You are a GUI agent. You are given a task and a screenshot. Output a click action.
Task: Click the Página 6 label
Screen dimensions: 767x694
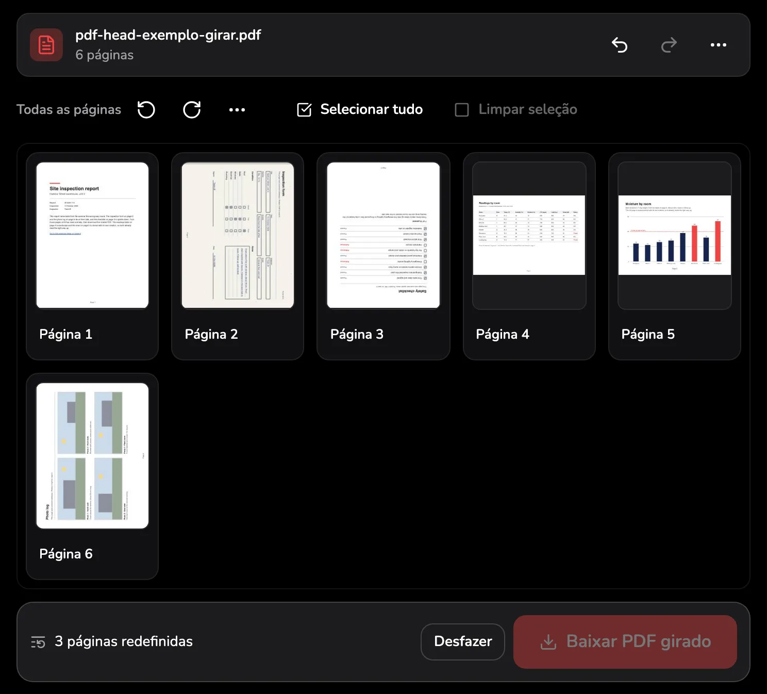pyautogui.click(x=66, y=554)
